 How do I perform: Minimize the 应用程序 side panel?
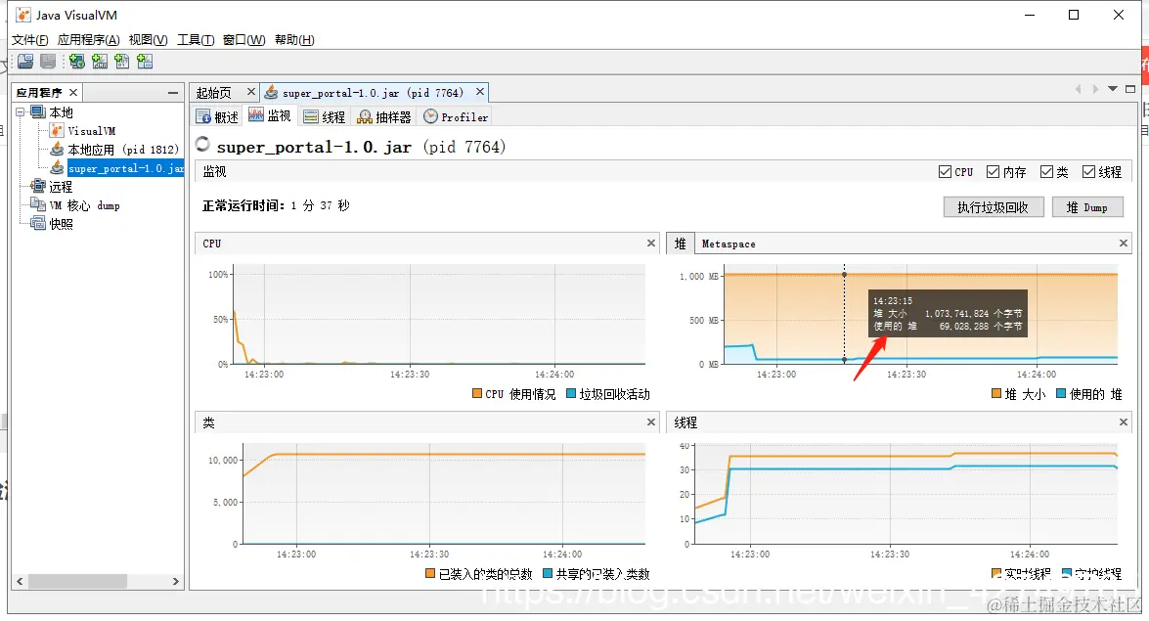click(x=173, y=92)
